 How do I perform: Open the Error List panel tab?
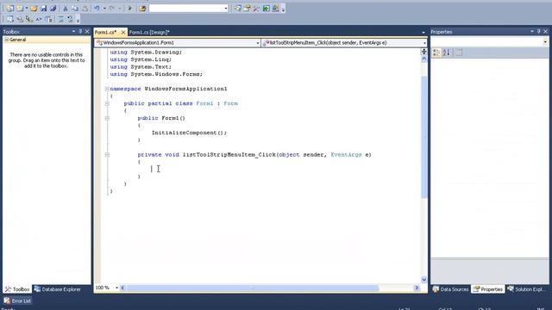click(x=17, y=301)
